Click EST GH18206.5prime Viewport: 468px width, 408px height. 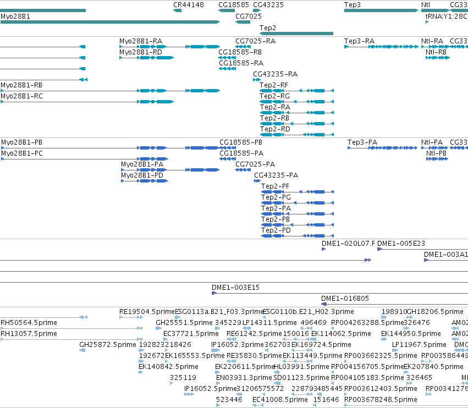(410, 317)
